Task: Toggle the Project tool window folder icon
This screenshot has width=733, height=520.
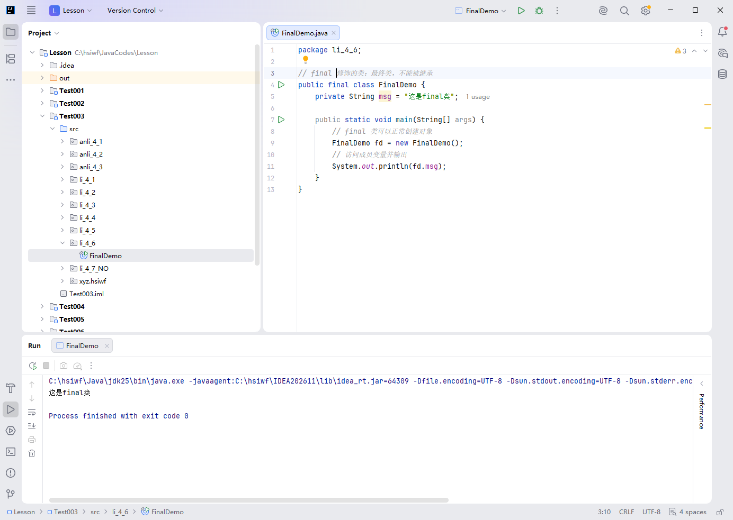Action: click(11, 32)
